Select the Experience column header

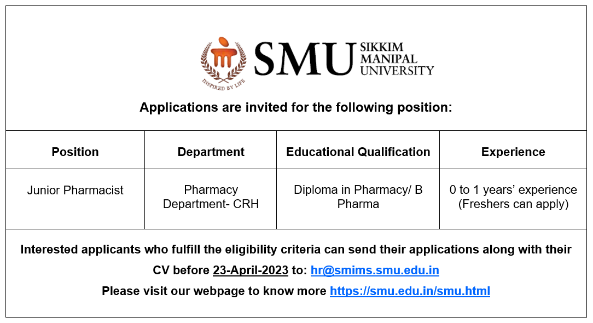pos(513,152)
